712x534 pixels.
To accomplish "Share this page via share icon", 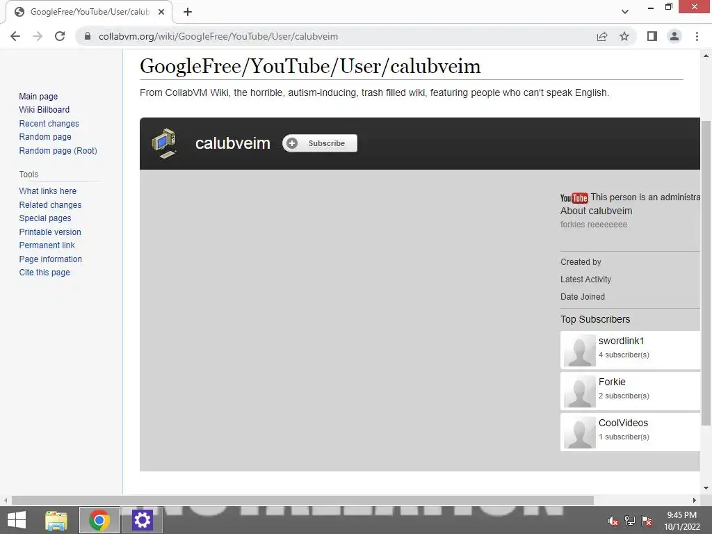I will pos(602,36).
